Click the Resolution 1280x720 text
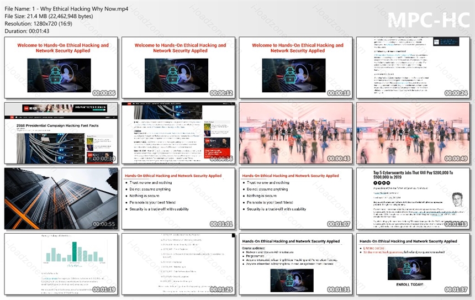This screenshot has height=300, width=475. [x=39, y=24]
